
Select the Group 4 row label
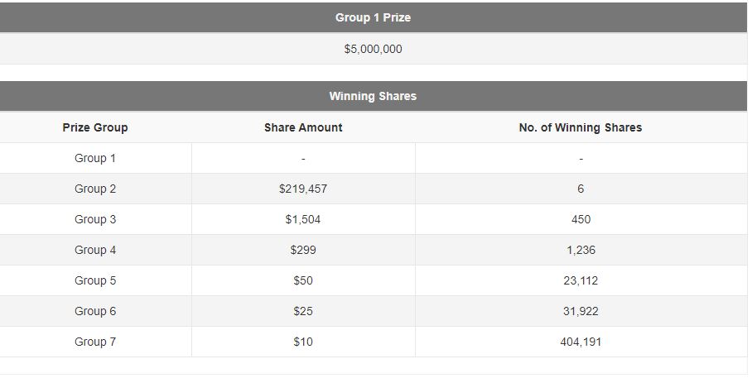pyautogui.click(x=95, y=250)
